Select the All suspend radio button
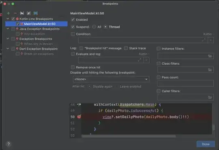 (94, 27)
